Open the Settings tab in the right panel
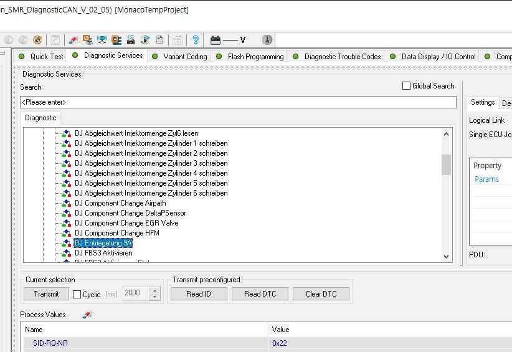Image resolution: width=512 pixels, height=352 pixels. pos(483,102)
